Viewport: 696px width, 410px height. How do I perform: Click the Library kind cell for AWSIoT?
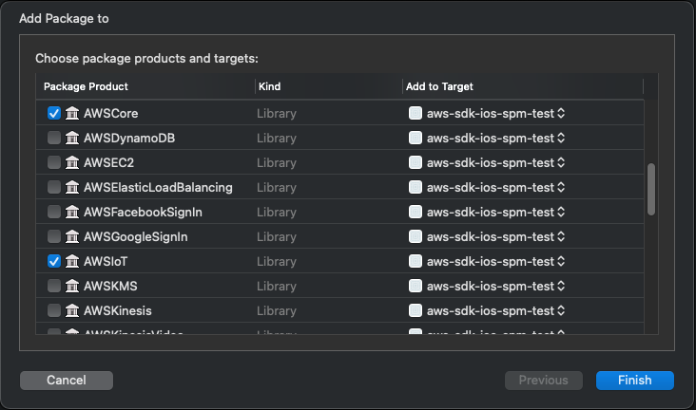coord(277,262)
